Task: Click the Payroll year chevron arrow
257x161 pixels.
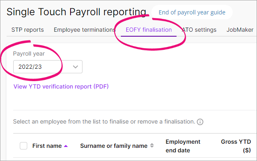Action: [x=75, y=67]
